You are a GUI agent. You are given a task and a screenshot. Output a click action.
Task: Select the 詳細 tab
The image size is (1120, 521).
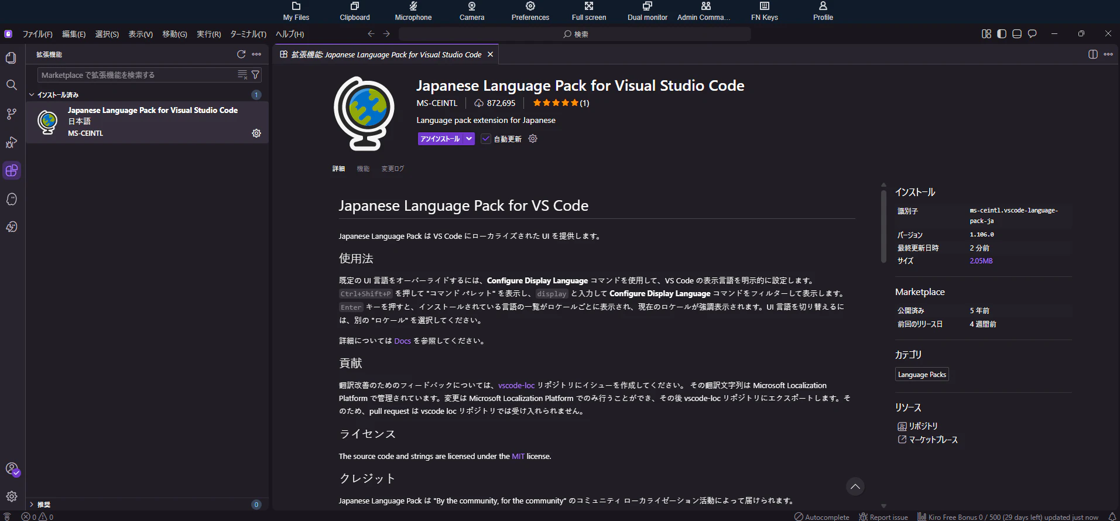[x=339, y=169]
